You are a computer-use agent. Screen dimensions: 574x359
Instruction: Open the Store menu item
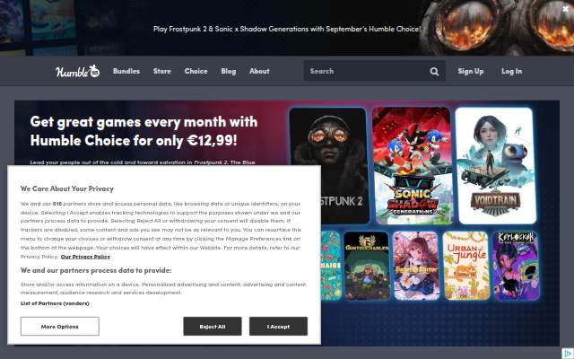(x=162, y=71)
